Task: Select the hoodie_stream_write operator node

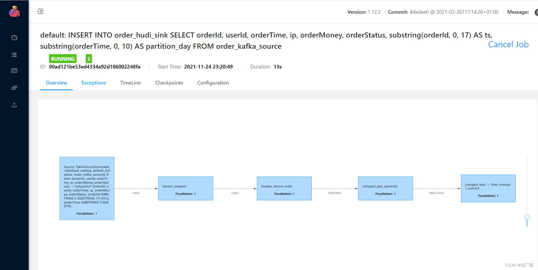Action: [x=284, y=188]
